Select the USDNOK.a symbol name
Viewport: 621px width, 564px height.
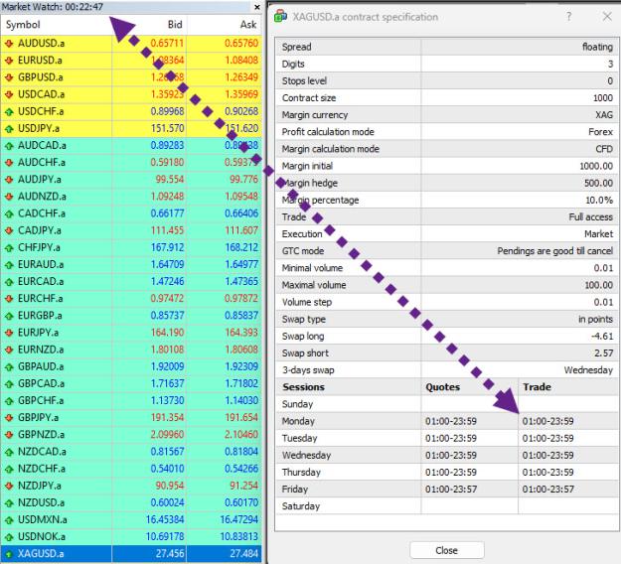coord(42,536)
